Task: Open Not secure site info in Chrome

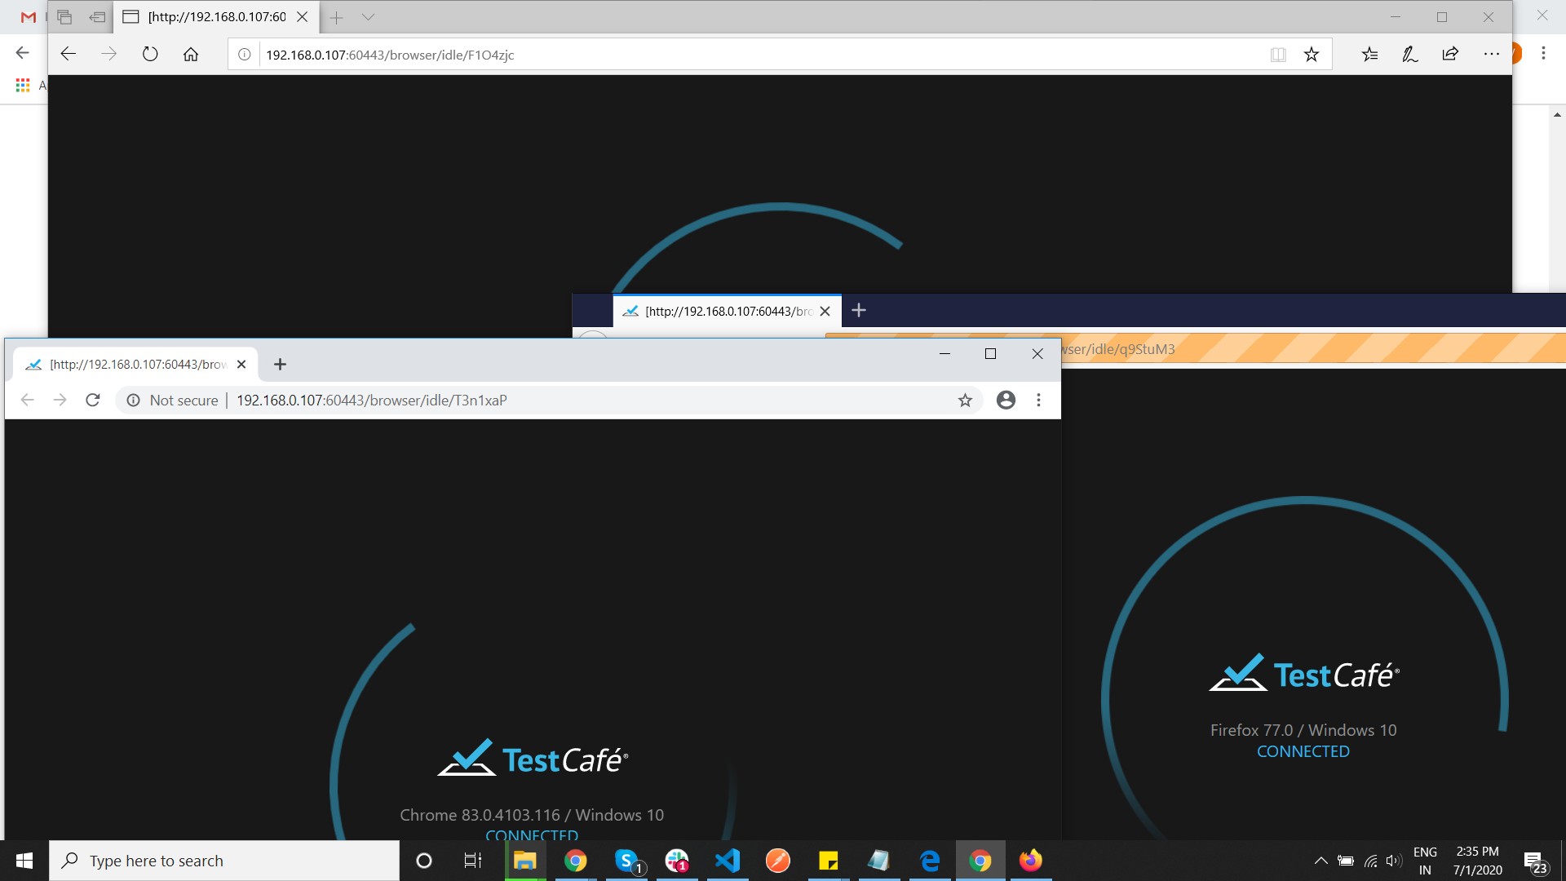Action: point(172,400)
